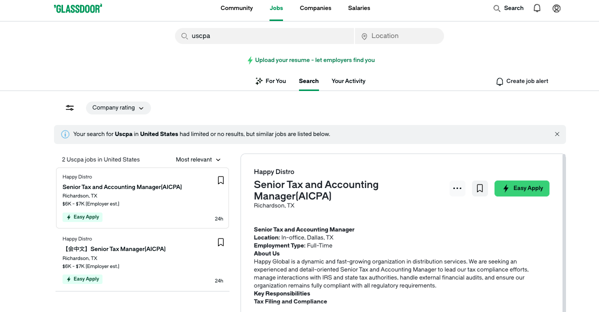The width and height of the screenshot is (599, 312).
Task: Click the green Easy Apply button
Action: click(x=521, y=188)
